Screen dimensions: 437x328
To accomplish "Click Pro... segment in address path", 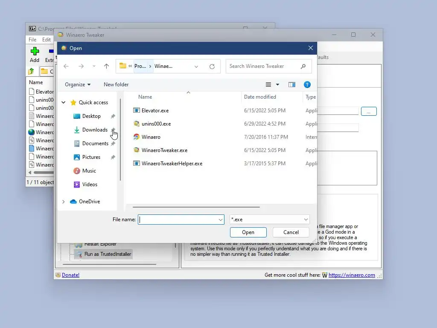I will [140, 66].
